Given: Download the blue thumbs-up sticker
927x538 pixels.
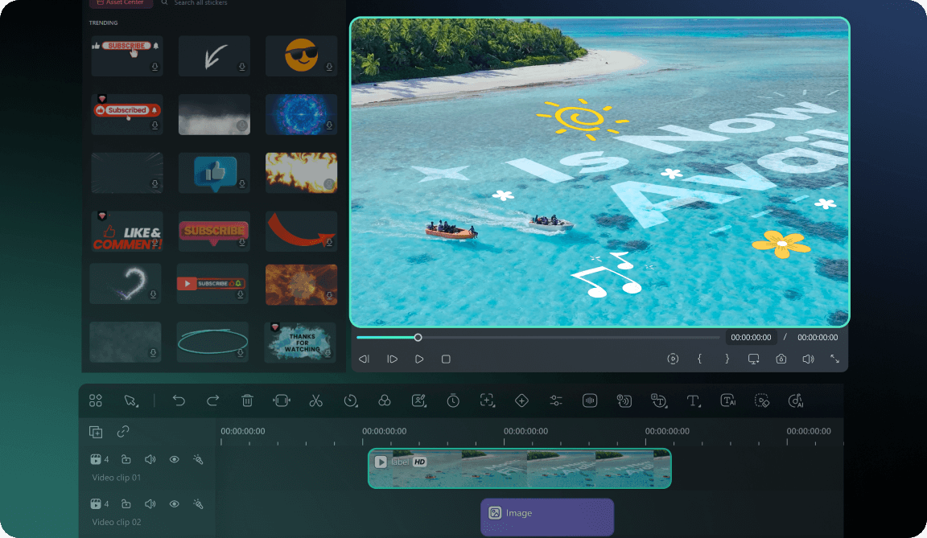Looking at the screenshot, I should [x=241, y=183].
